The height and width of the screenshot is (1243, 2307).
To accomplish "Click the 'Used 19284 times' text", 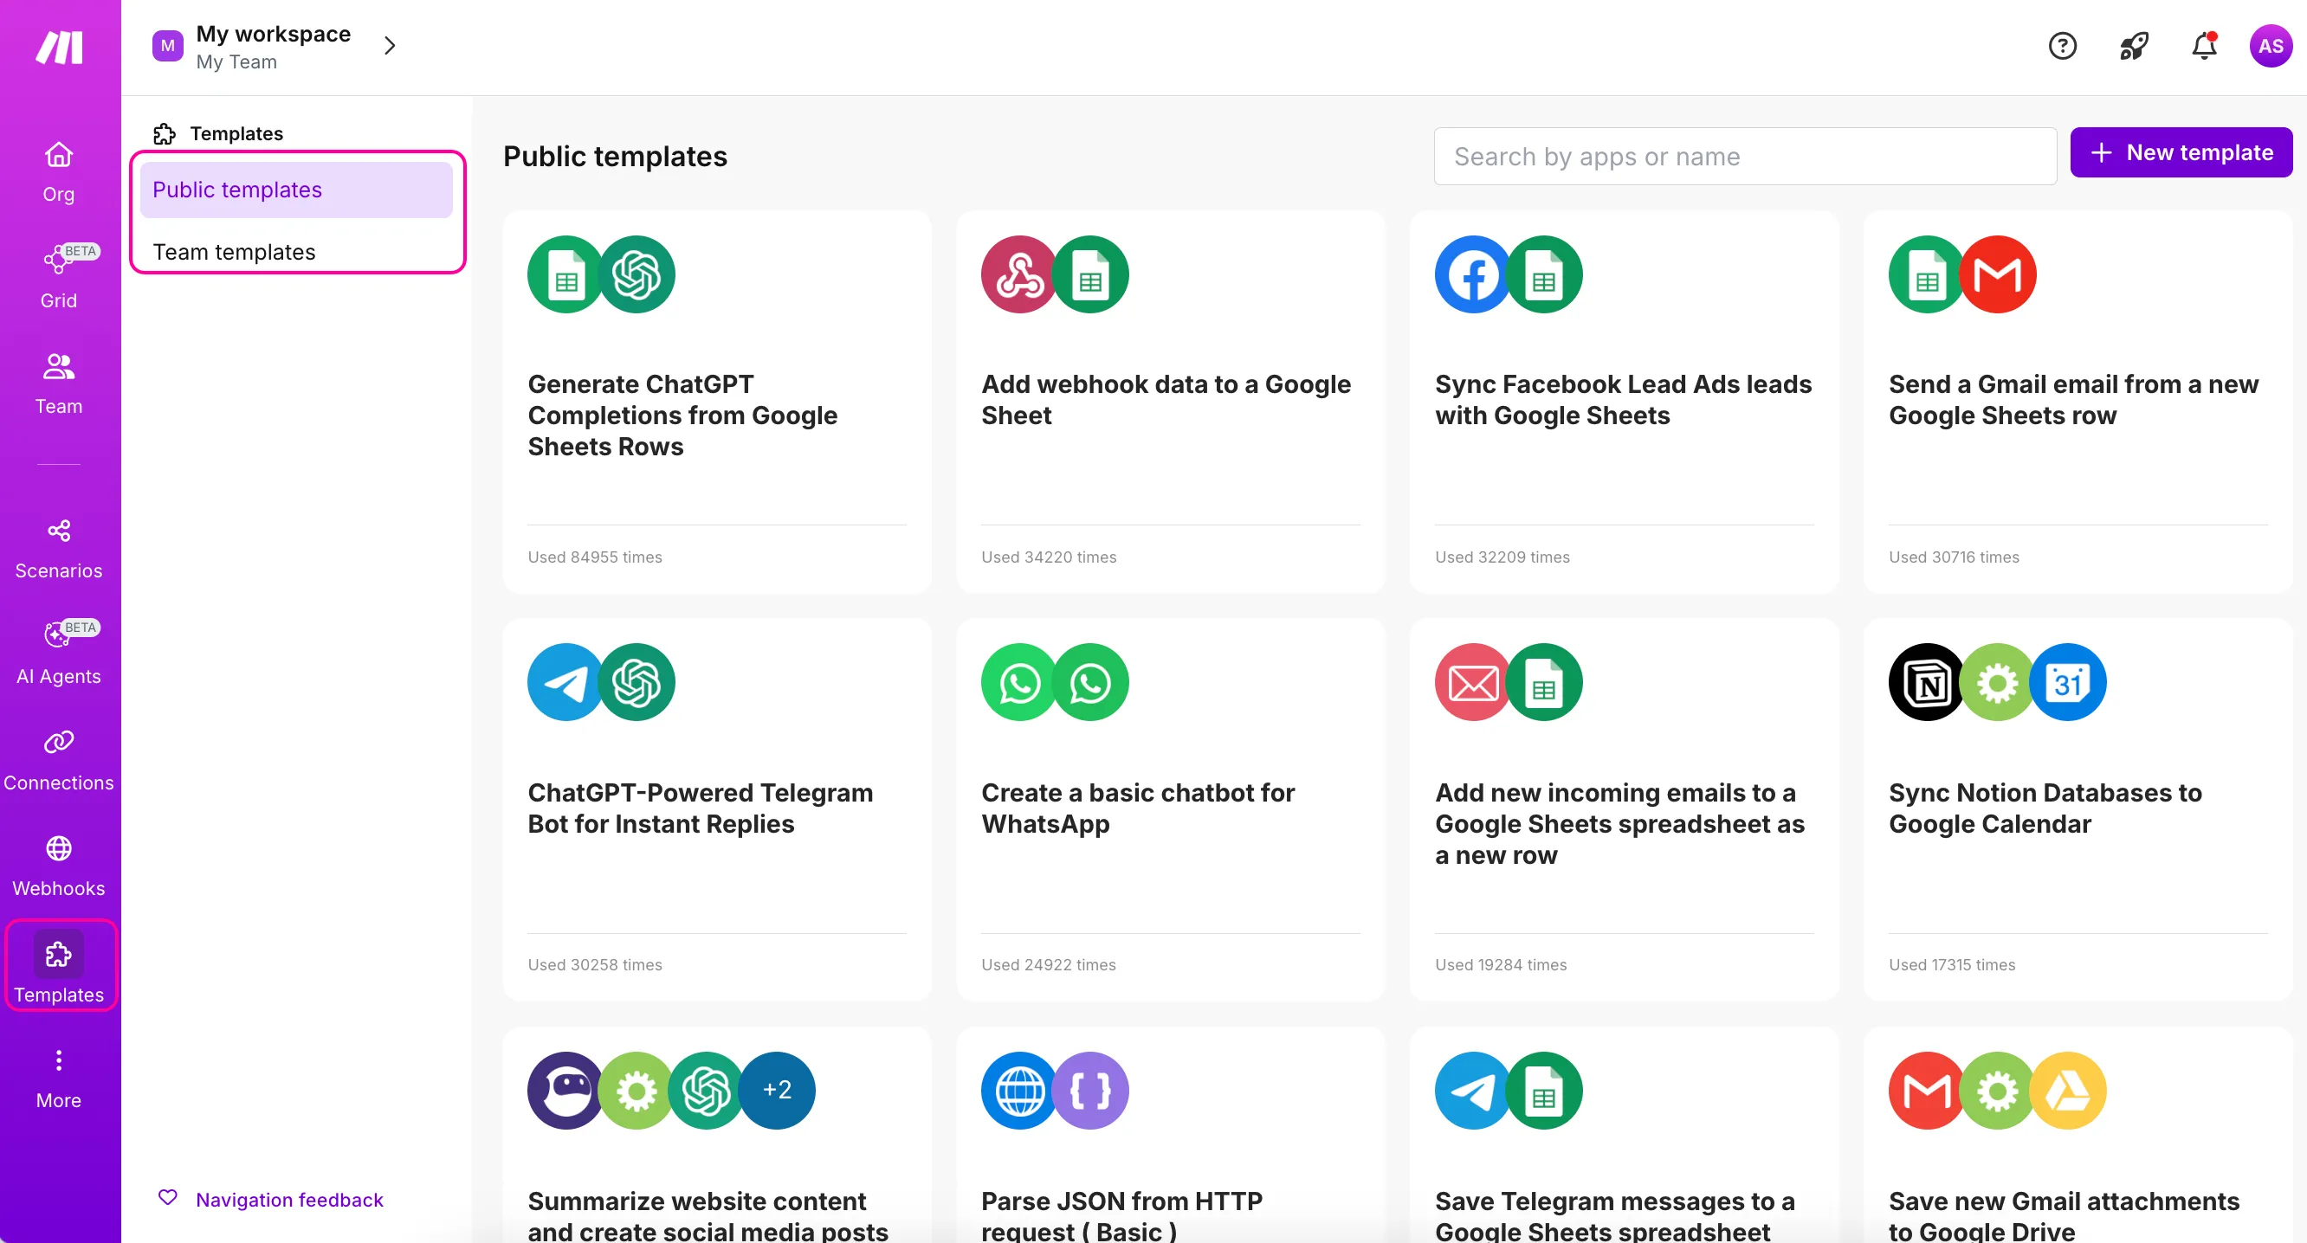I will tap(1500, 964).
